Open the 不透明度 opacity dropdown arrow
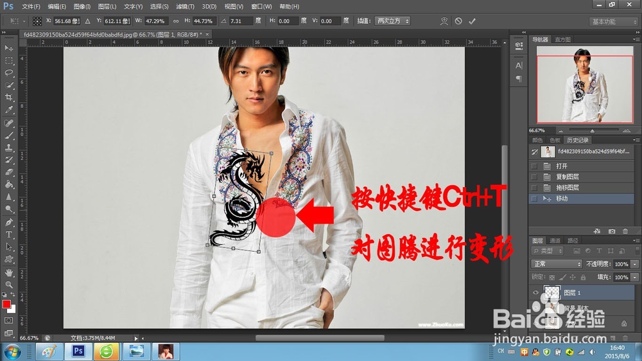The height and width of the screenshot is (361, 642). click(635, 264)
